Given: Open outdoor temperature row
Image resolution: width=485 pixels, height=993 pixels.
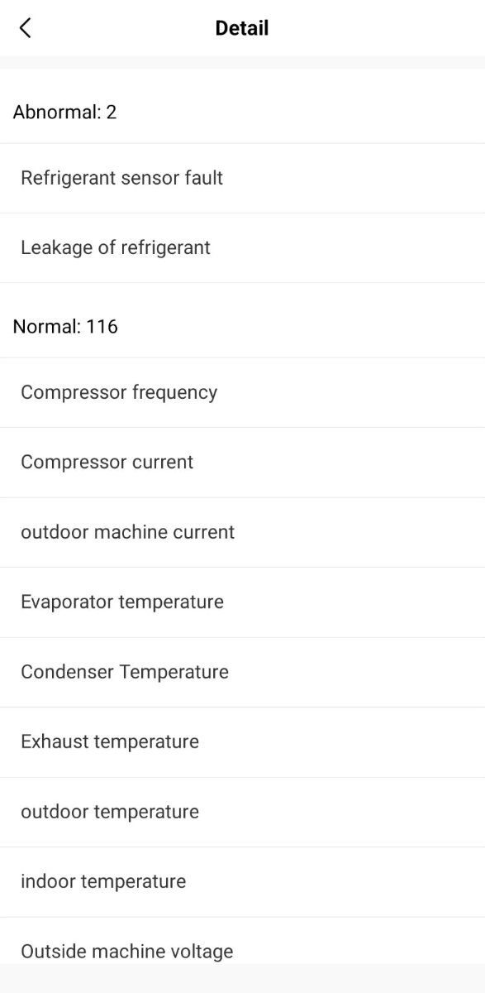Looking at the screenshot, I should (x=242, y=812).
